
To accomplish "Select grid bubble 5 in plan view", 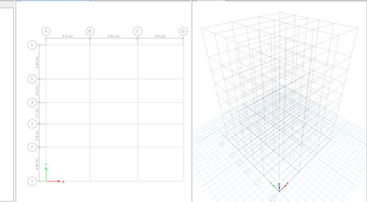I will pyautogui.click(x=32, y=79).
